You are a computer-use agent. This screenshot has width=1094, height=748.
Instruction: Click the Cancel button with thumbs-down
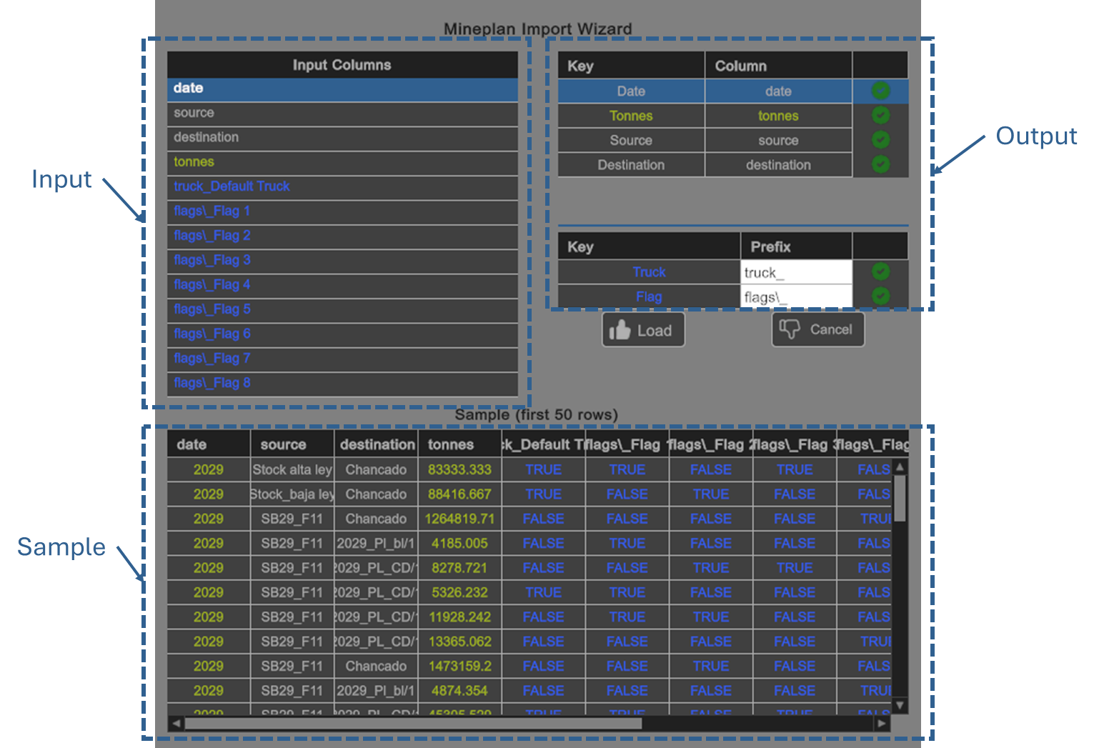click(x=818, y=329)
